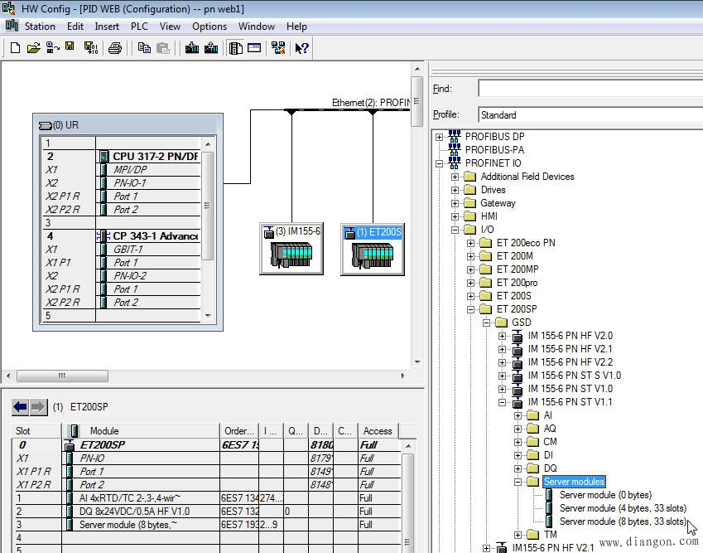Toggle the hardware Catalog view icon
The height and width of the screenshot is (553, 703).
[236, 48]
